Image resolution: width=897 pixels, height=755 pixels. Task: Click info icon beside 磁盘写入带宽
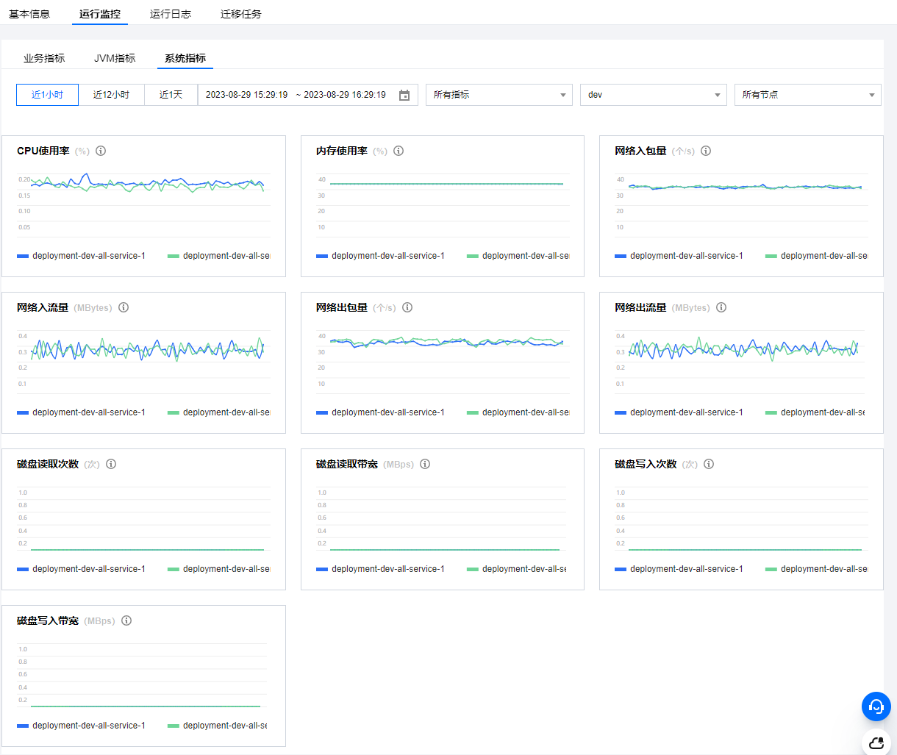point(126,620)
